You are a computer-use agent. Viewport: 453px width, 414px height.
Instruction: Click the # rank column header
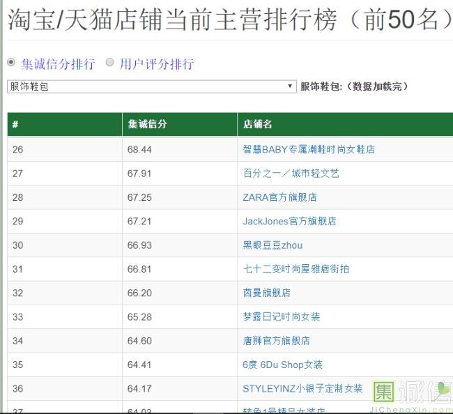point(15,124)
